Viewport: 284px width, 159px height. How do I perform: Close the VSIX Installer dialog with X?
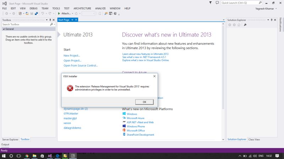[154, 76]
